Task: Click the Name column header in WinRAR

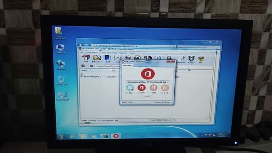Action: tap(84, 71)
